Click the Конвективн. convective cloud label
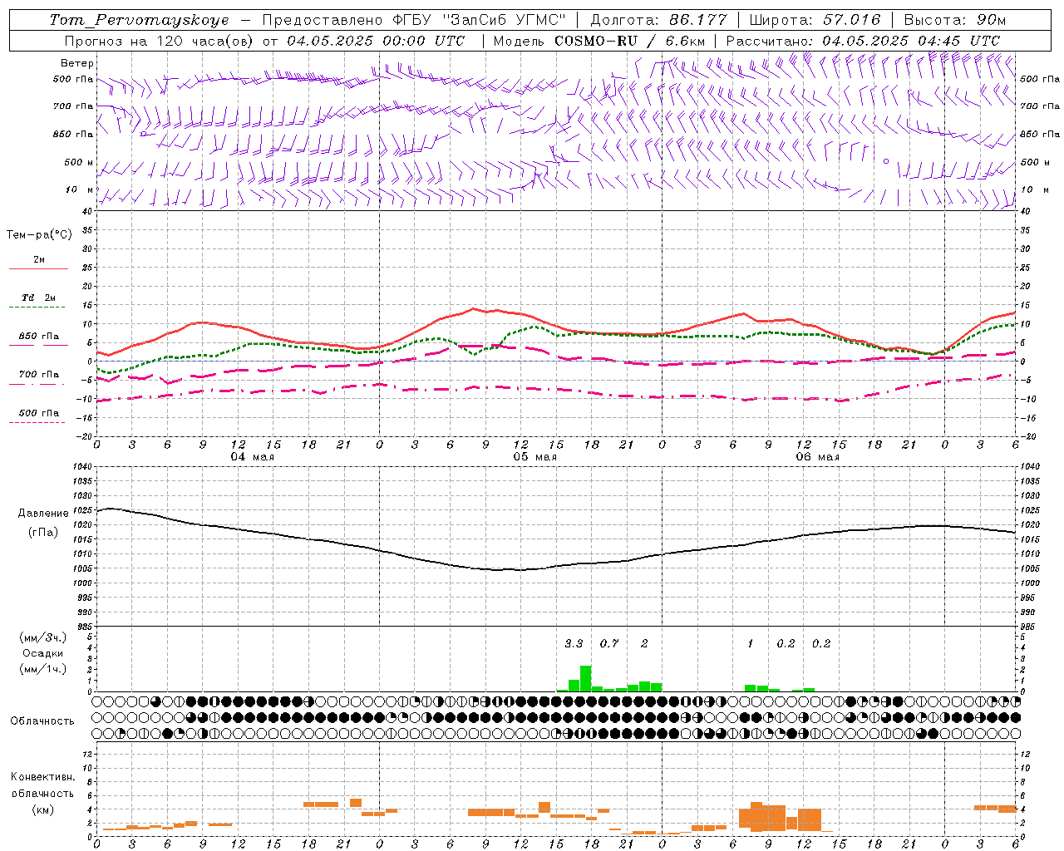 pos(42,776)
